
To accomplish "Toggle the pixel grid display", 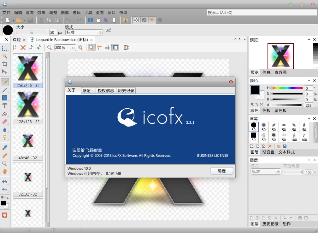I will pyautogui.click(x=107, y=48).
